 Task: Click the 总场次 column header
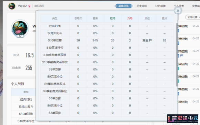point(78,18)
